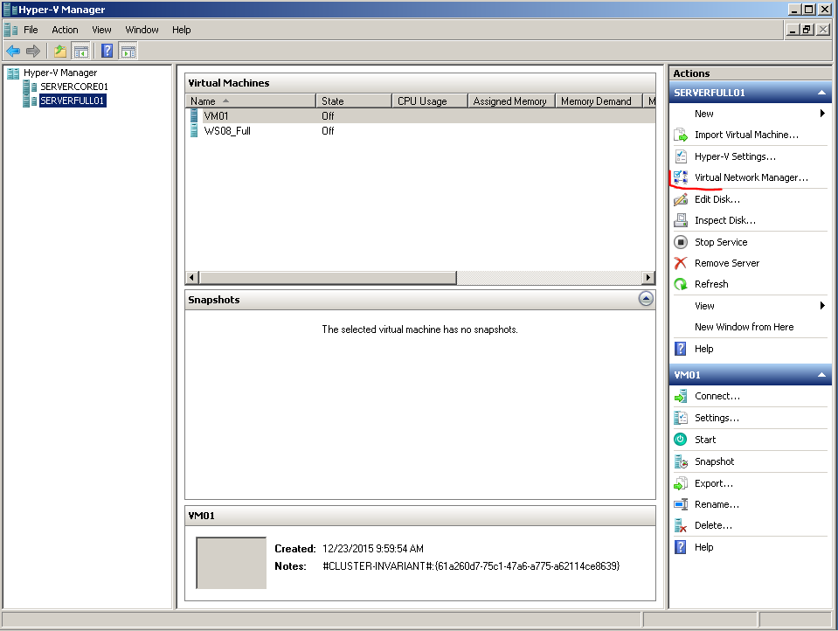Select the Hyper-V Manager root node
The image size is (838, 631).
tap(59, 73)
